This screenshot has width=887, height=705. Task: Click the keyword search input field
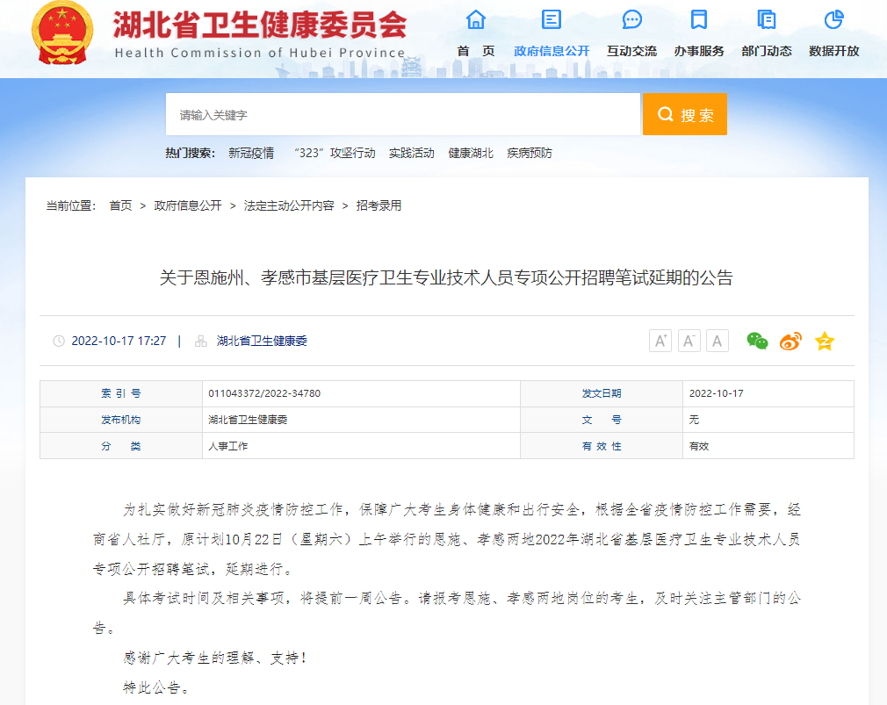[403, 115]
